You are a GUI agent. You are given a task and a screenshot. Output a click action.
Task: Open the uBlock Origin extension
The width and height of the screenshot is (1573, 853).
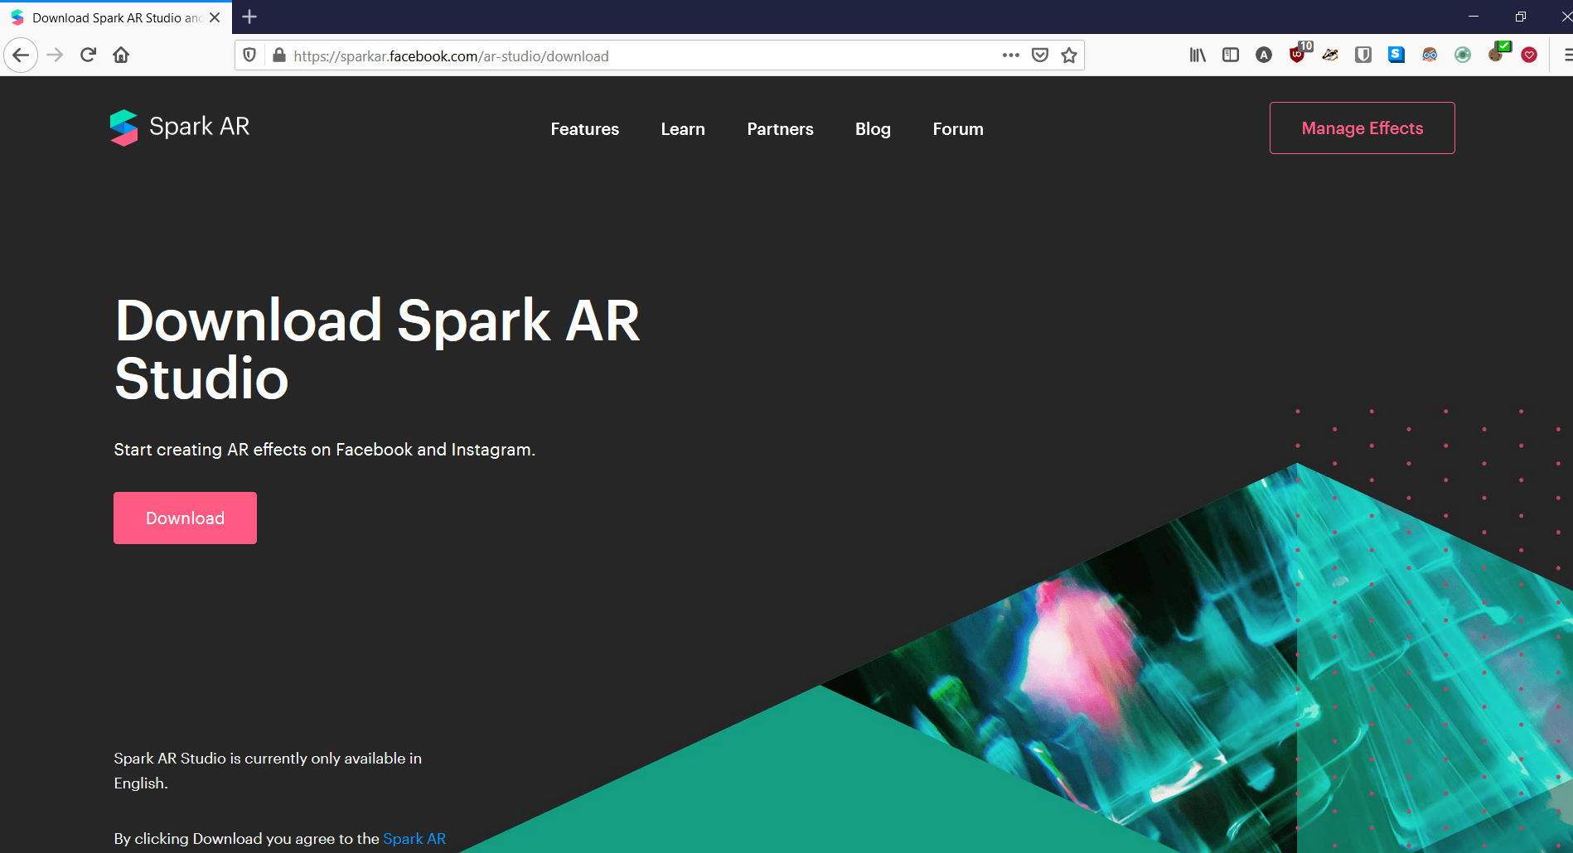(1297, 55)
